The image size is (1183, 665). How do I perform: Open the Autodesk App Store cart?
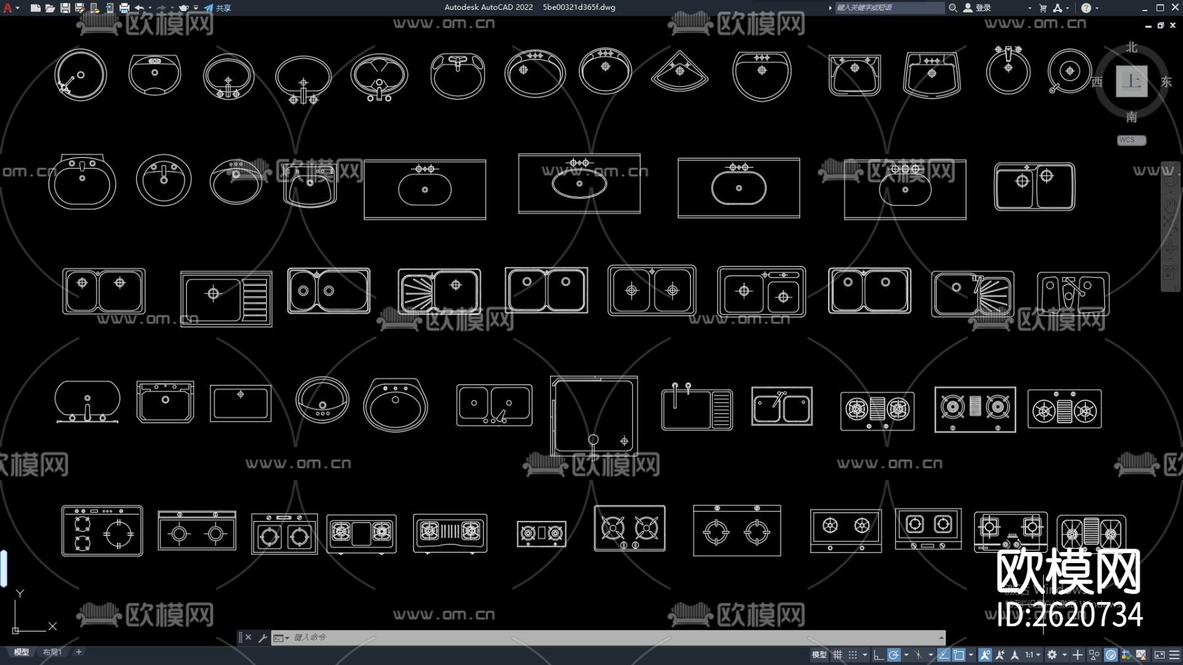tap(1042, 8)
